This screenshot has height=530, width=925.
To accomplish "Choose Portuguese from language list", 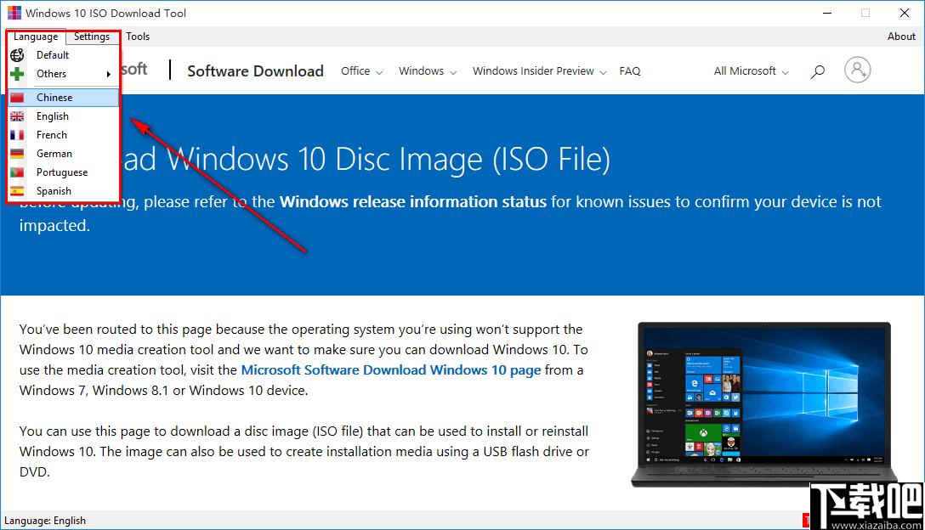I will click(x=63, y=172).
